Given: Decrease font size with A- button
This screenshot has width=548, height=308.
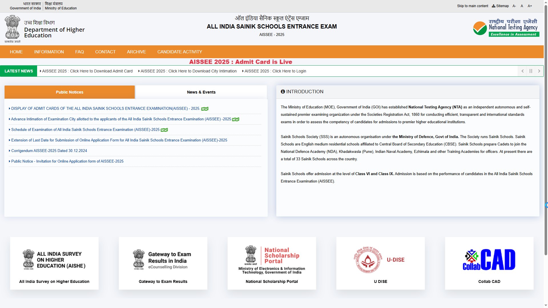Looking at the screenshot, I should 514,6.
